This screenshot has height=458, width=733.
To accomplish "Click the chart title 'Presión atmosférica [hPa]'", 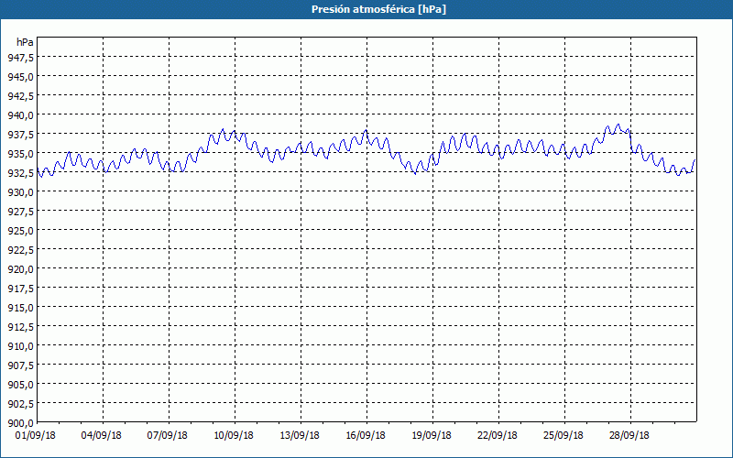I will (378, 9).
